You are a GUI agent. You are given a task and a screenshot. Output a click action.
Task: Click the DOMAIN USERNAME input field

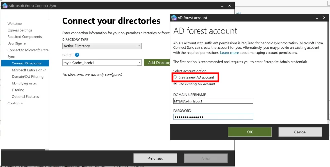coord(213,101)
